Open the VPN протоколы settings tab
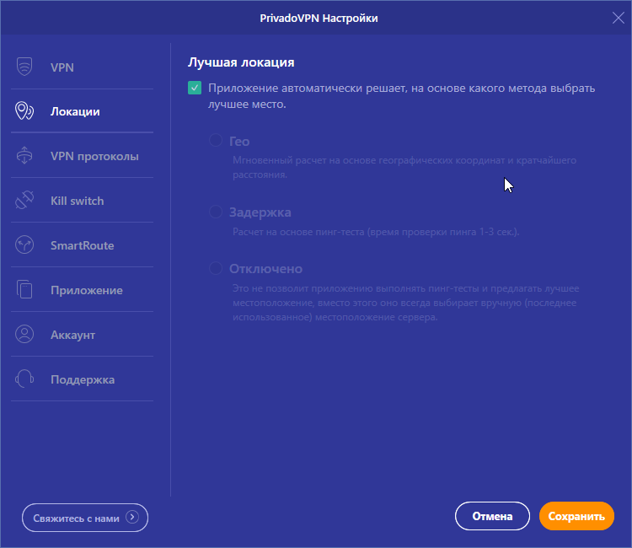Image resolution: width=632 pixels, height=548 pixels. [x=94, y=156]
